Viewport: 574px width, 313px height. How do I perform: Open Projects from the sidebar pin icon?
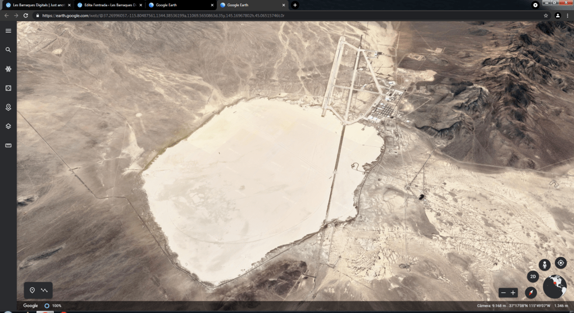8,107
